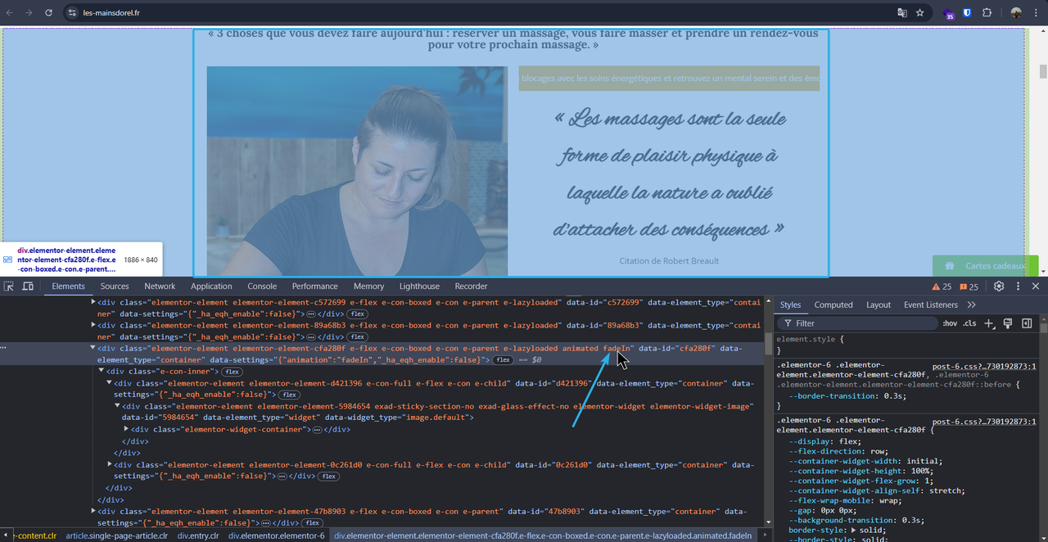Screen dimensions: 1048x542
Task: Open the Console tab
Action: click(x=262, y=287)
